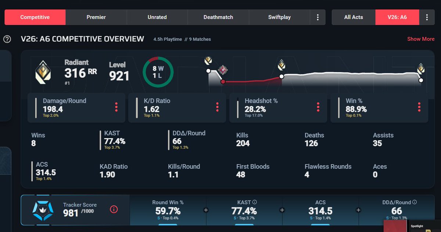Click the Kills count 204
Image resolution: width=441 pixels, height=232 pixels.
pyautogui.click(x=243, y=143)
